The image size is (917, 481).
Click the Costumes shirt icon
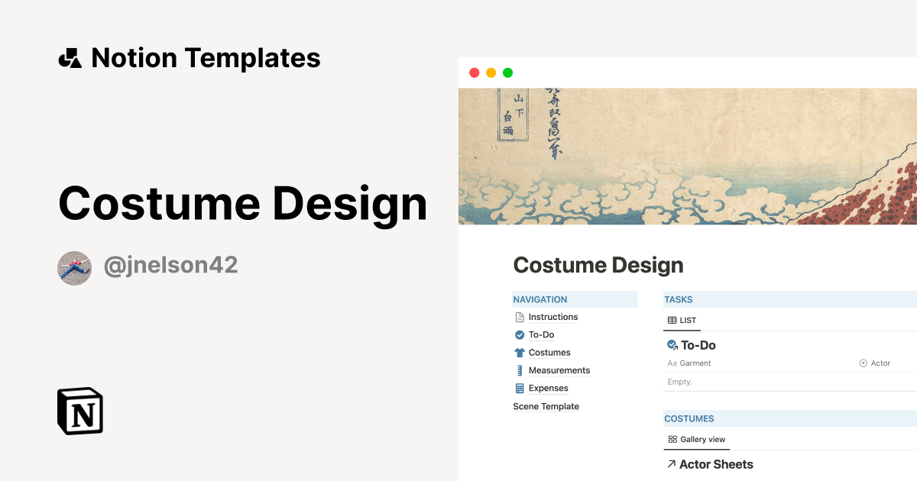click(519, 352)
